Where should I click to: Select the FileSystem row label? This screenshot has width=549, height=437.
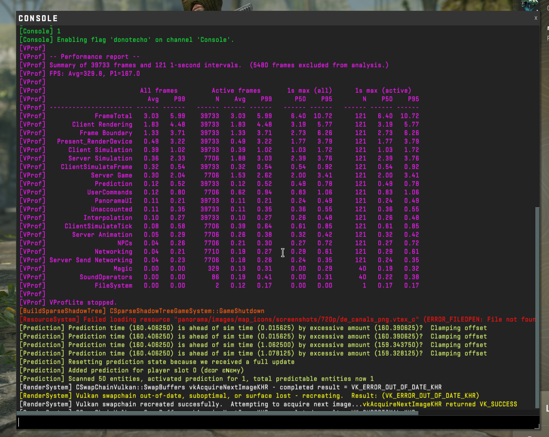(x=114, y=286)
